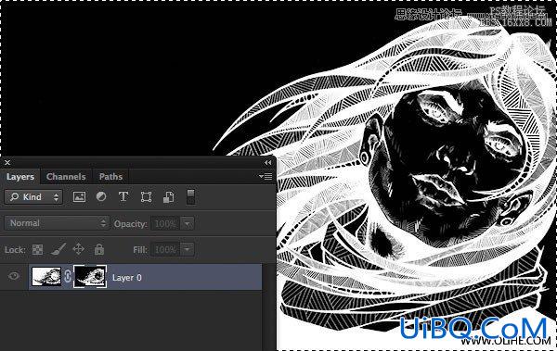The width and height of the screenshot is (557, 351).
Task: Click the Fill value field
Action: 166,250
